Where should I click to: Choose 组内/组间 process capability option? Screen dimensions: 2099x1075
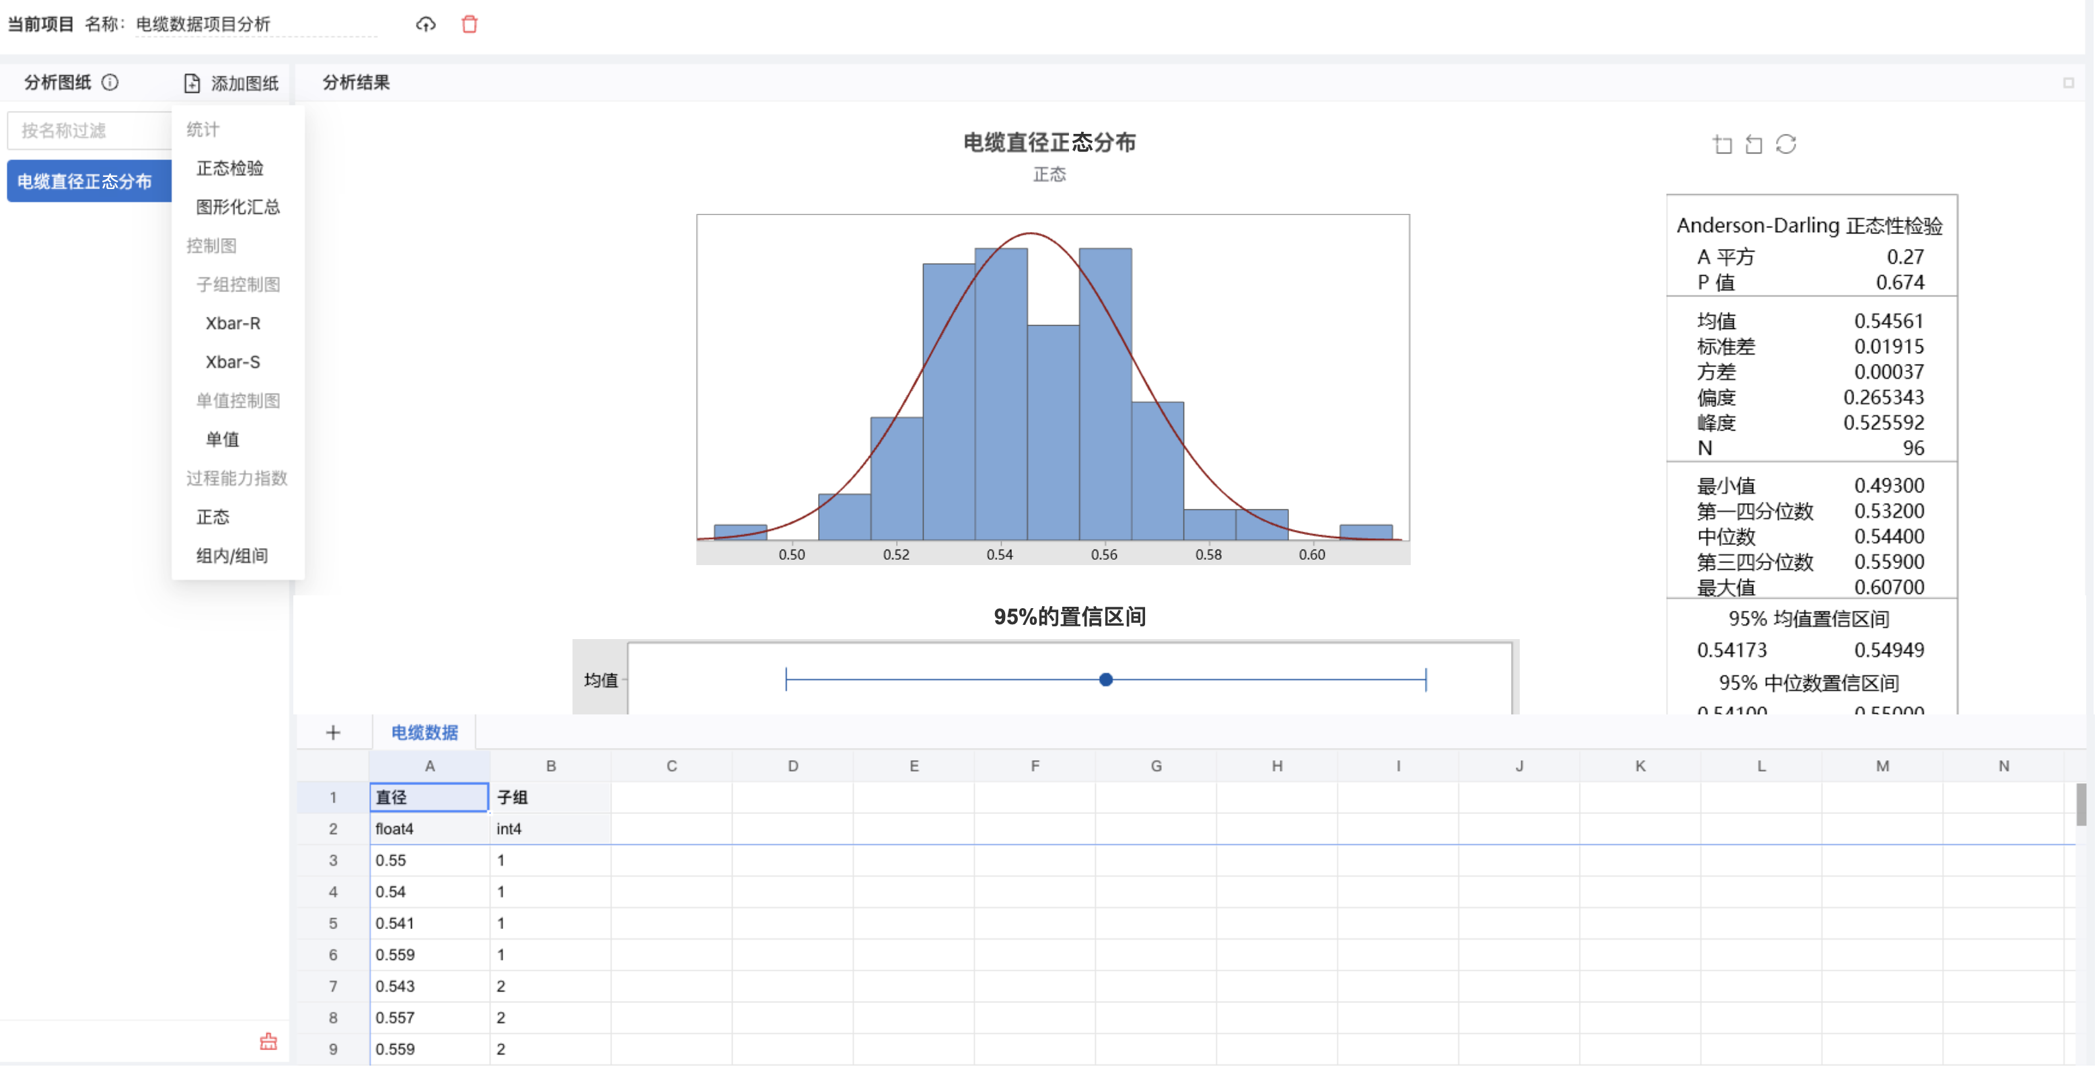point(232,556)
